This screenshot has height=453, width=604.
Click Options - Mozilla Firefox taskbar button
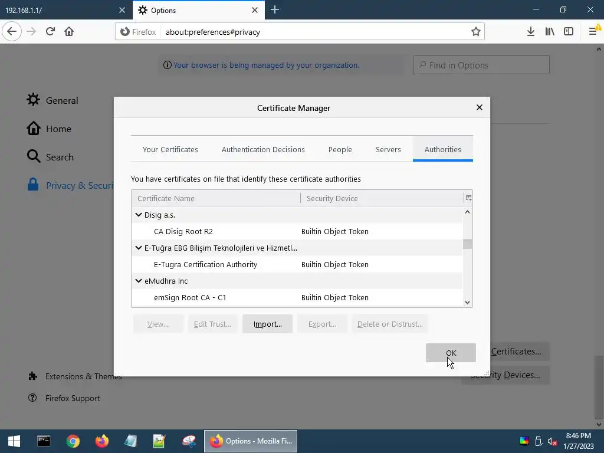coord(251,441)
